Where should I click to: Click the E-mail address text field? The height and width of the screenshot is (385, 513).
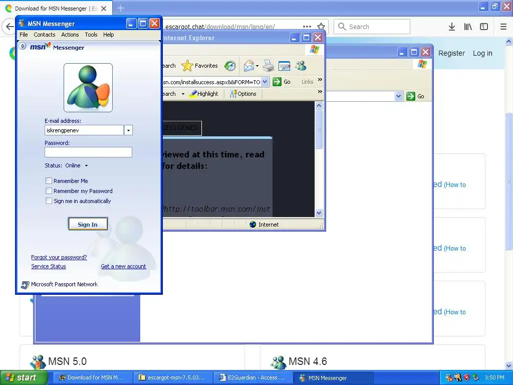(x=84, y=130)
